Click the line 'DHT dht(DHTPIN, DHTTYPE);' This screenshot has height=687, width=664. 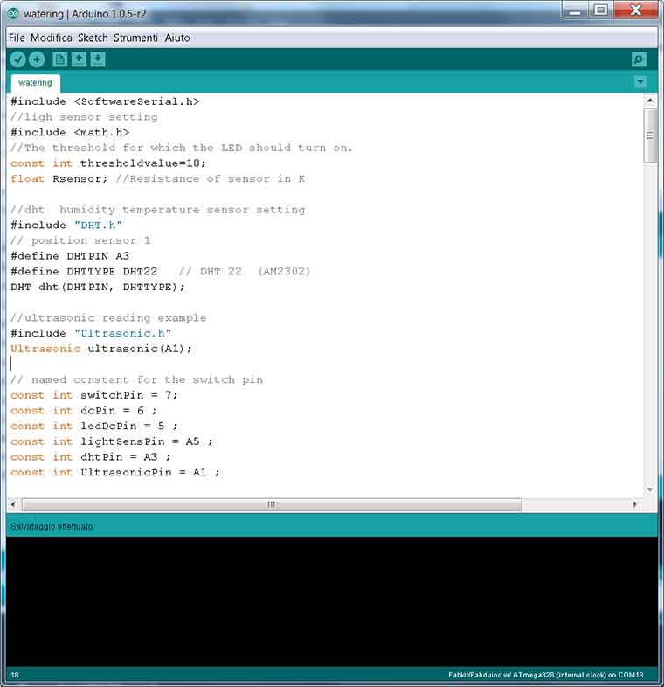[x=98, y=287]
